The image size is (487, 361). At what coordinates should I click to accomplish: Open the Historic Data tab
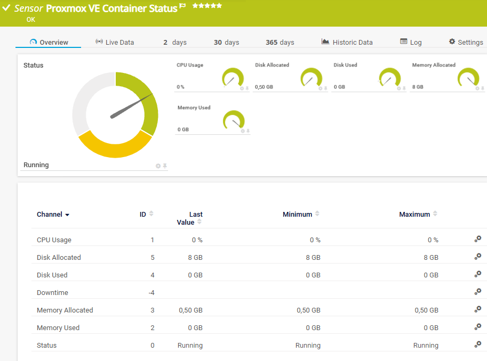[x=347, y=42]
